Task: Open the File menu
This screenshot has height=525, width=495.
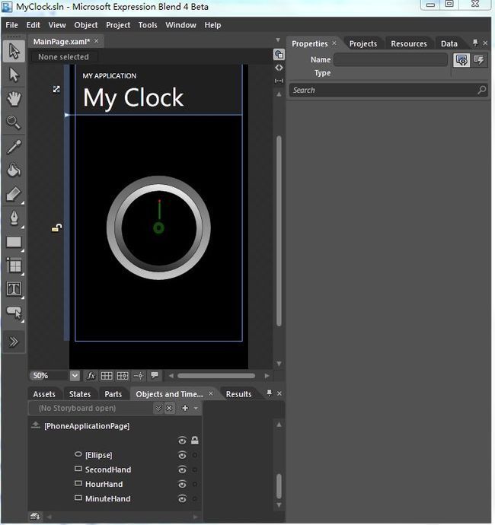Action: [11, 25]
